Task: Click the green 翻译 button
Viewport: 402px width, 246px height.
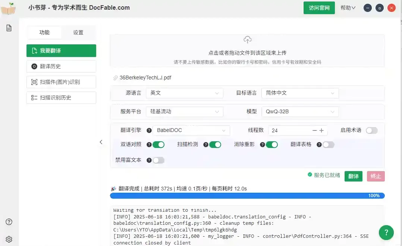Action: click(353, 176)
